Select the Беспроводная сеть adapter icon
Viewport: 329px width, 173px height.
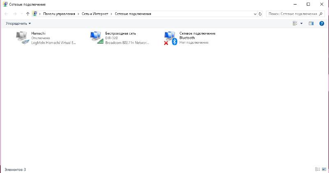[x=97, y=37]
